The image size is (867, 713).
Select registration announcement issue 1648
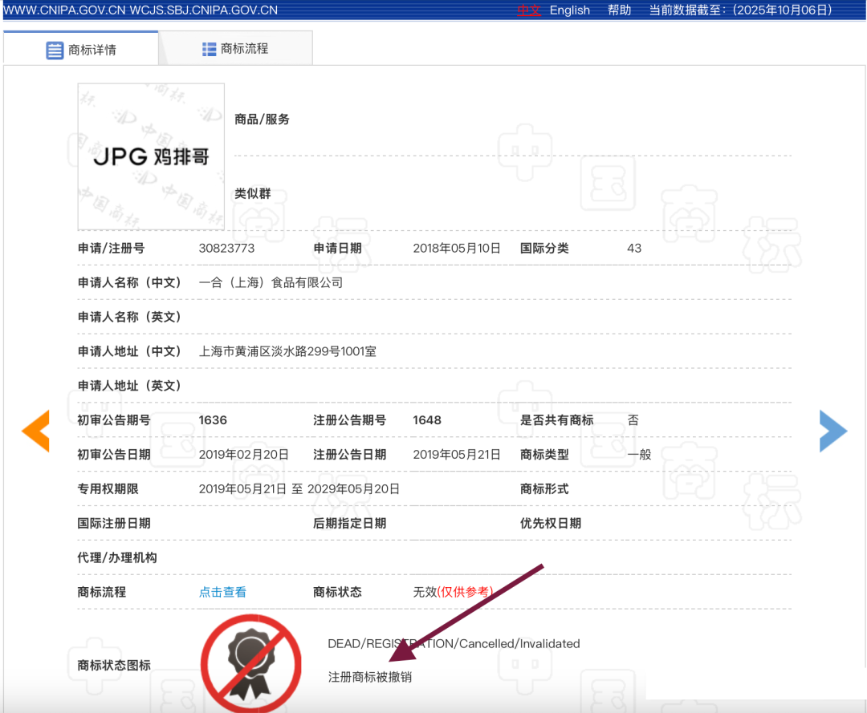click(427, 419)
